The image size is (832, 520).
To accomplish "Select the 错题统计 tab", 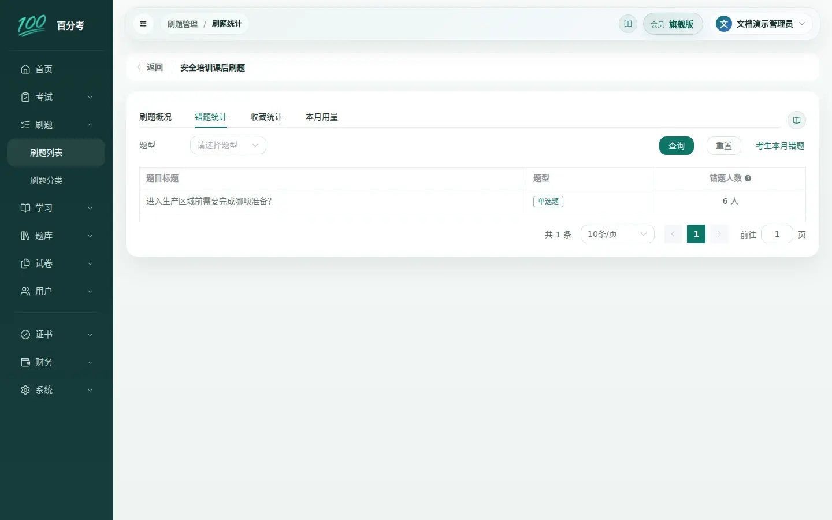I will point(211,117).
